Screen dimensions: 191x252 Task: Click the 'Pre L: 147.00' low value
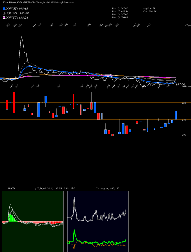tap(120, 15)
